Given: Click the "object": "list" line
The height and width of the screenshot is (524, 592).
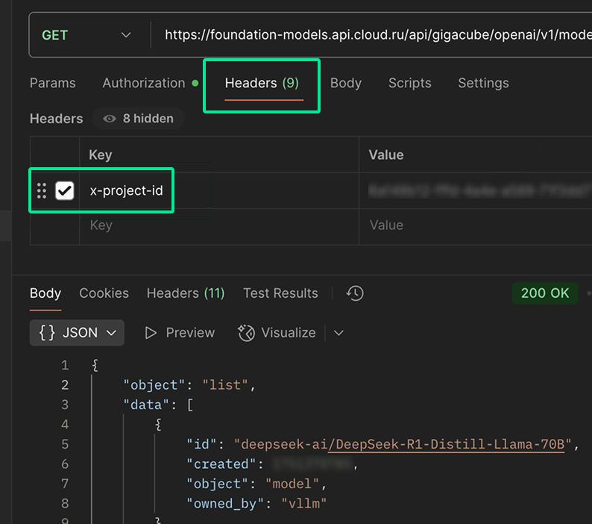Looking at the screenshot, I should tap(189, 385).
